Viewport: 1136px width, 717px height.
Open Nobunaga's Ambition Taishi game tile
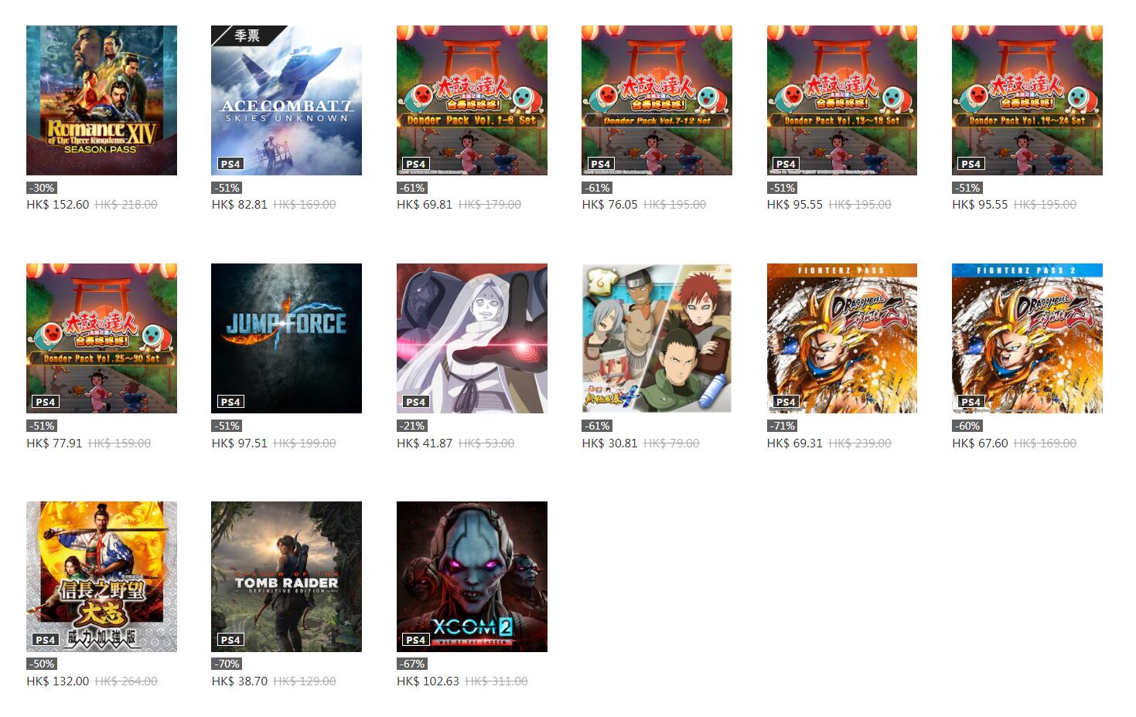pyautogui.click(x=101, y=576)
